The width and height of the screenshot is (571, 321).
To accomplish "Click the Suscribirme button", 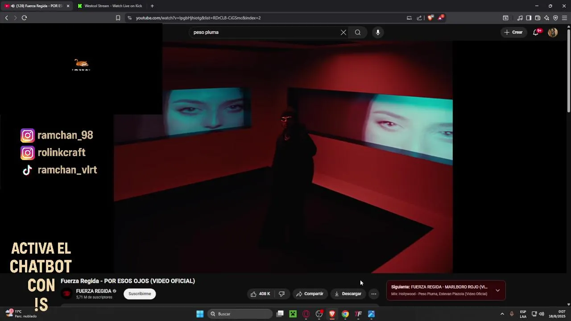I will coord(140,294).
